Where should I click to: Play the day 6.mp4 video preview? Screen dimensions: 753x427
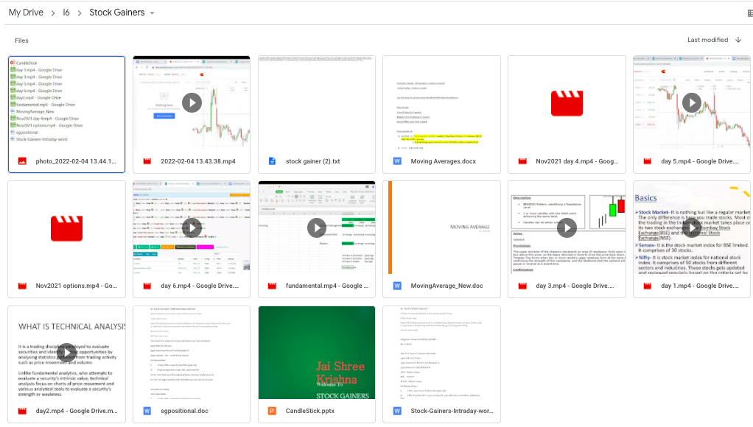point(192,227)
